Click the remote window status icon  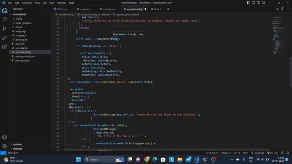tap(3, 153)
